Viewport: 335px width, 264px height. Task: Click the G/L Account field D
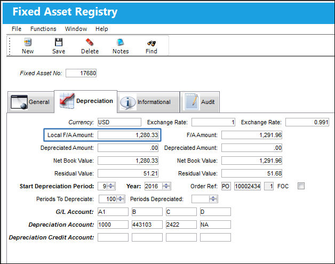(216, 212)
